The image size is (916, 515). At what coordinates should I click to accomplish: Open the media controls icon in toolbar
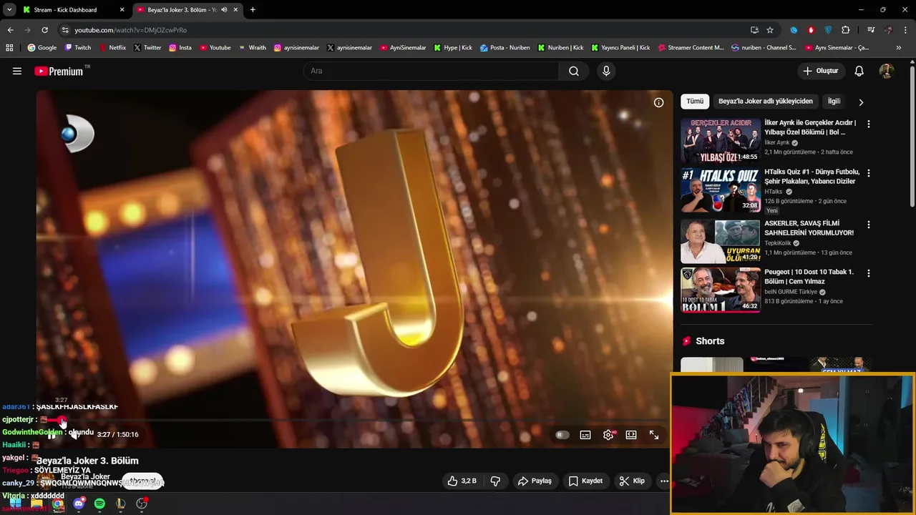coord(871,30)
